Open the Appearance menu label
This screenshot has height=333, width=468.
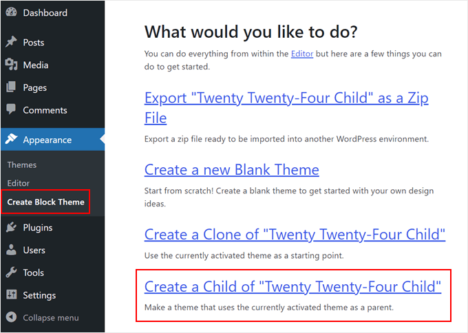[47, 140]
